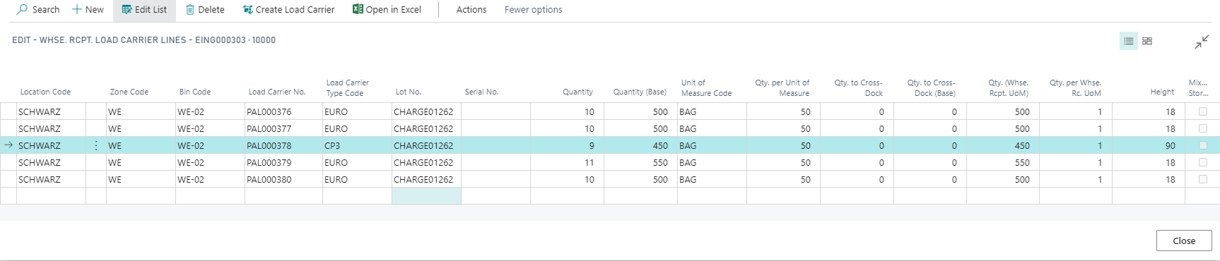The image size is (1220, 261).
Task: Click EURO type code in PAL000380 row
Action: click(x=357, y=179)
